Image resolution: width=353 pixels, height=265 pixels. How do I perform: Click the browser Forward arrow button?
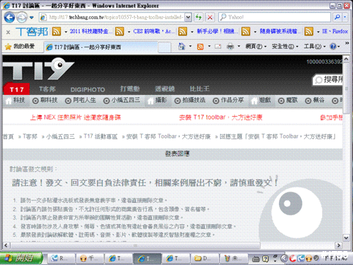pyautogui.click(x=22, y=17)
